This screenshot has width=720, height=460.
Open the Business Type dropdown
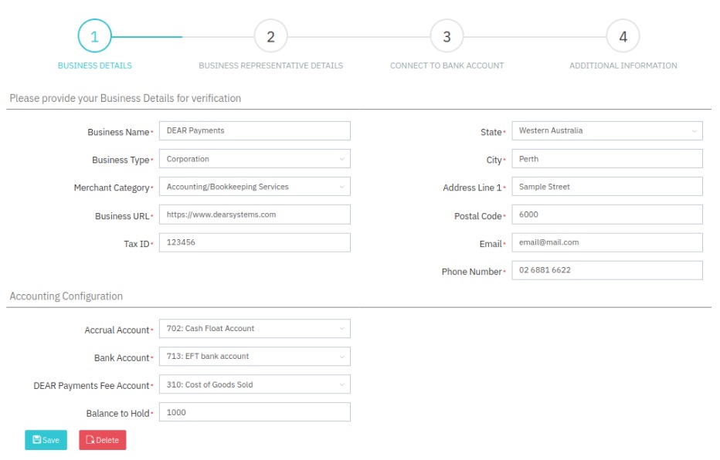pyautogui.click(x=255, y=159)
